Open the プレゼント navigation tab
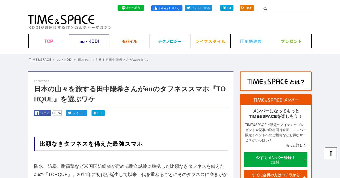 coord(291,41)
